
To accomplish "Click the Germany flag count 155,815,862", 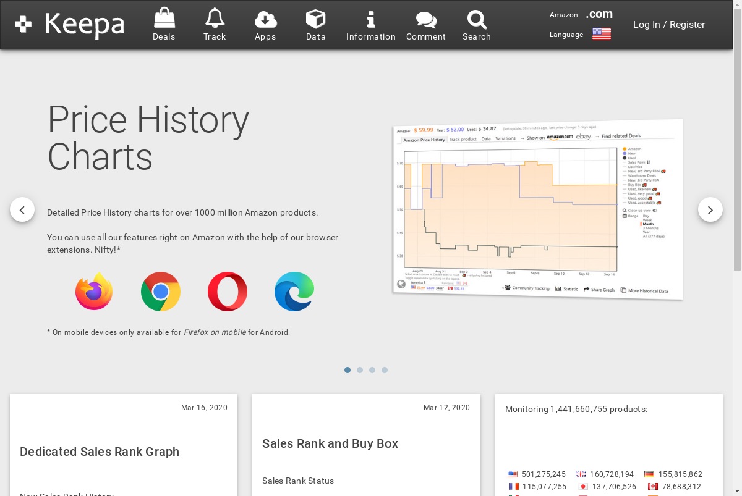I will [x=673, y=474].
